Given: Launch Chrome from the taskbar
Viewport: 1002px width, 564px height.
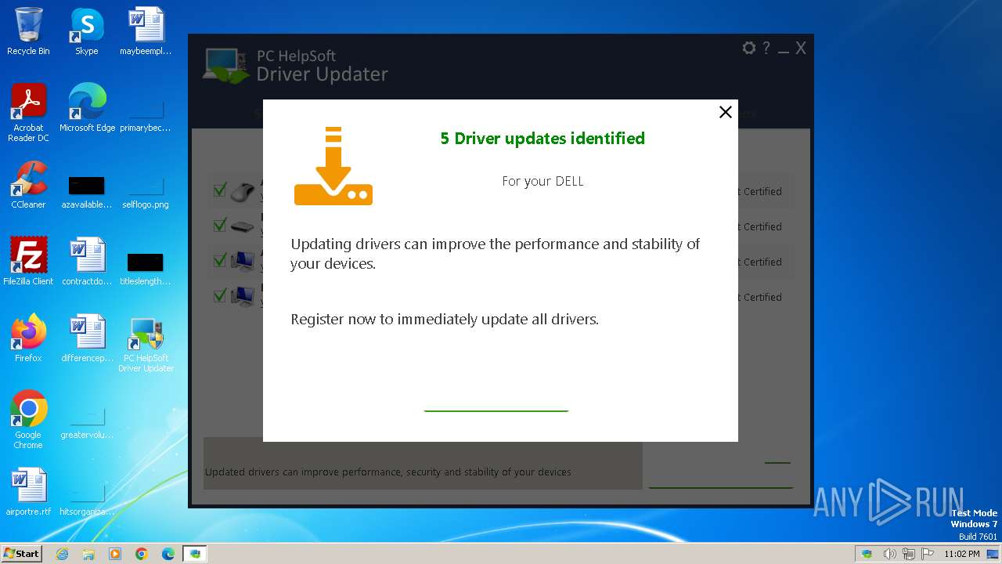Looking at the screenshot, I should point(142,554).
